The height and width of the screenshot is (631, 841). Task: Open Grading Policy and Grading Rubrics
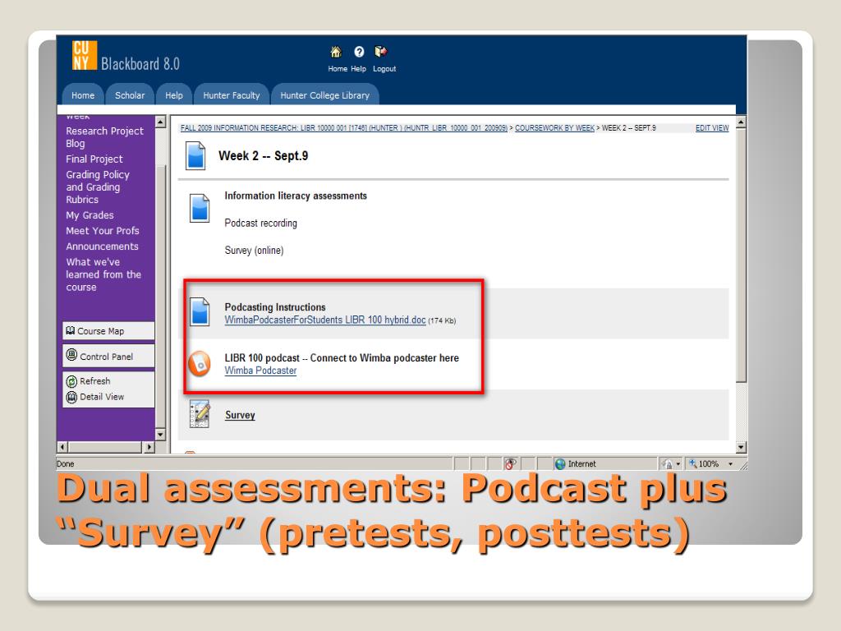coord(98,187)
